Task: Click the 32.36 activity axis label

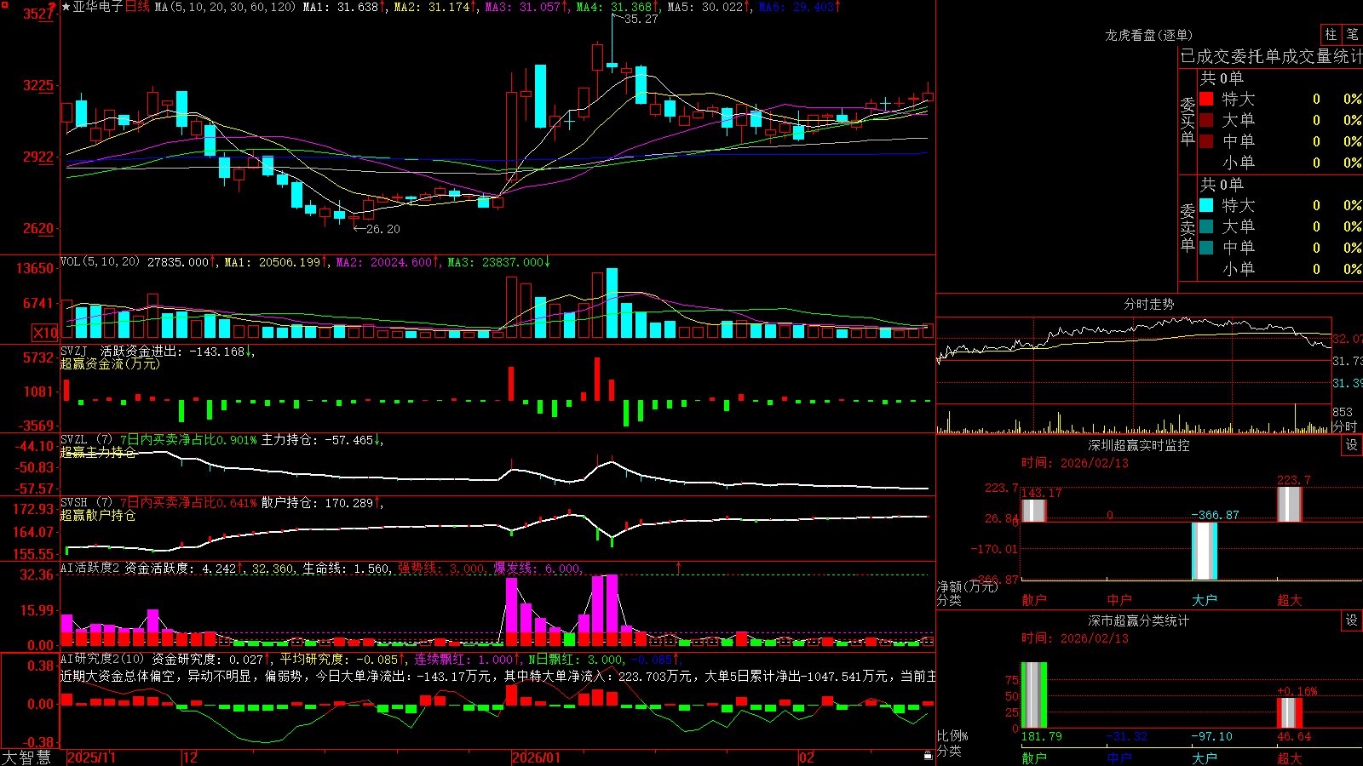Action: pos(38,574)
